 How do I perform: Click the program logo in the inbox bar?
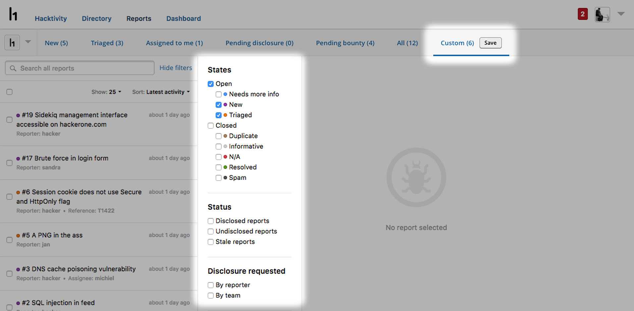[12, 43]
